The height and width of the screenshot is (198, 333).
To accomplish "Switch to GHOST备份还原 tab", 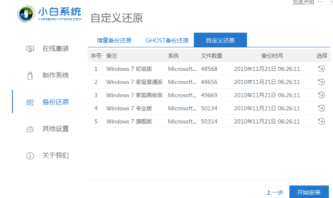I will point(167,40).
